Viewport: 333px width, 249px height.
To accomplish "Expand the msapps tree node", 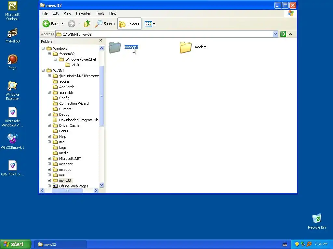I will click(x=49, y=169).
